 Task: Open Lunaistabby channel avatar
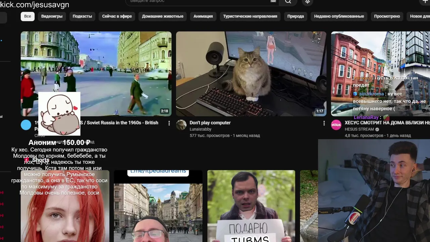click(181, 125)
